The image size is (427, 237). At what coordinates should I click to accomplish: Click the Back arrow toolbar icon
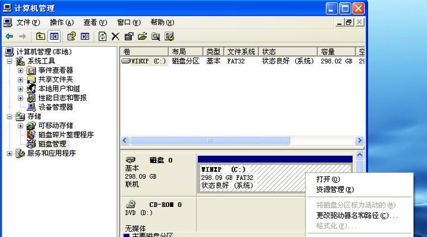point(10,36)
